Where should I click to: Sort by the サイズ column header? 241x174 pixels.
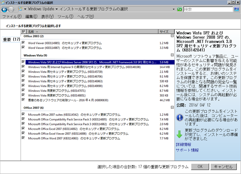click(x=166, y=32)
